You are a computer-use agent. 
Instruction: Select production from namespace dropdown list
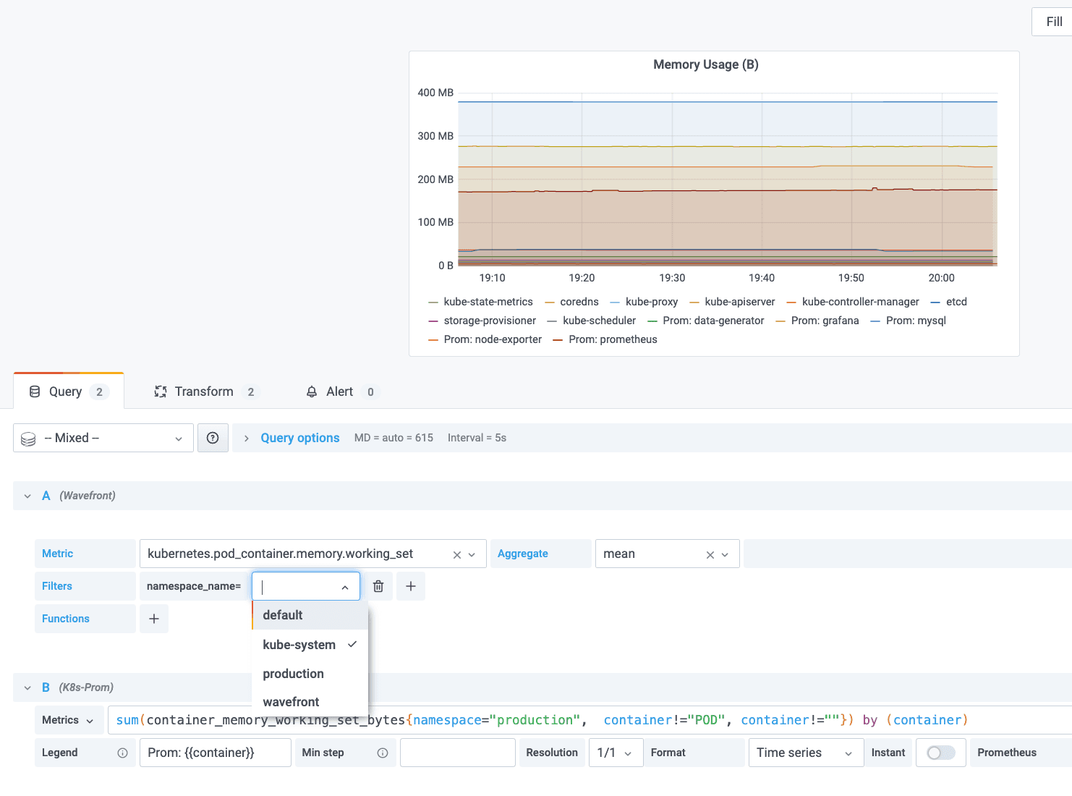pos(293,674)
